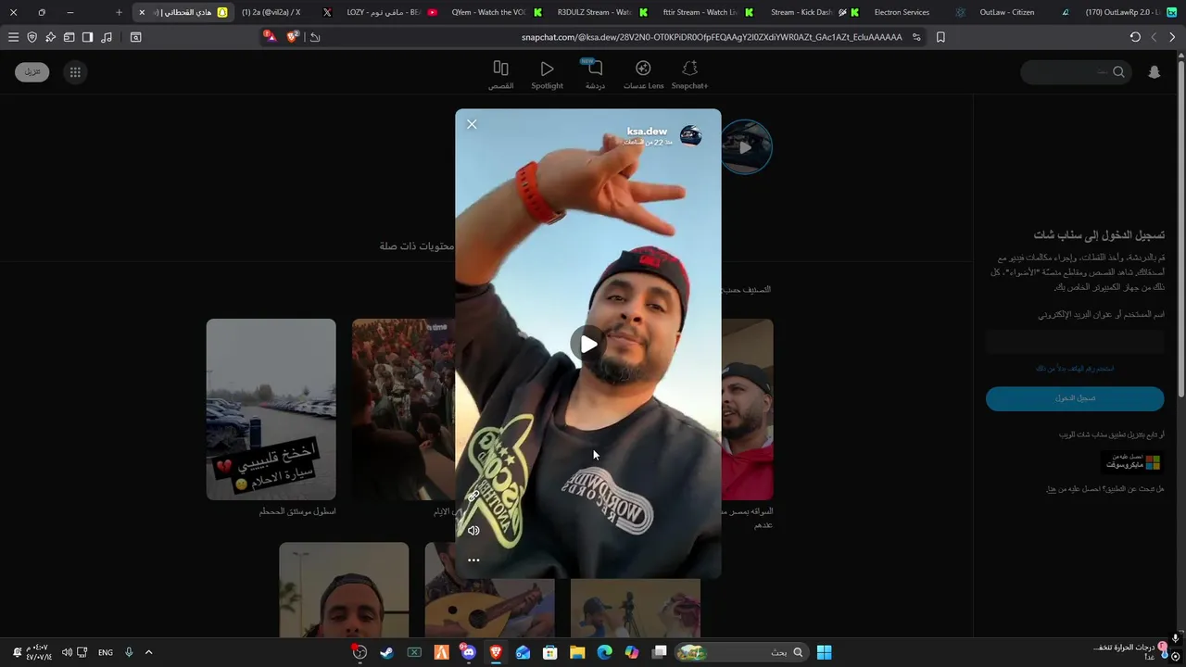1186x667 pixels.
Task: Toggle the Brave sidebar panel
Action: coord(87,37)
